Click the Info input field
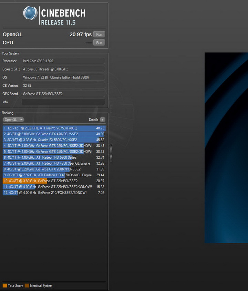Viewport: 248px width, 291px height. point(63,102)
